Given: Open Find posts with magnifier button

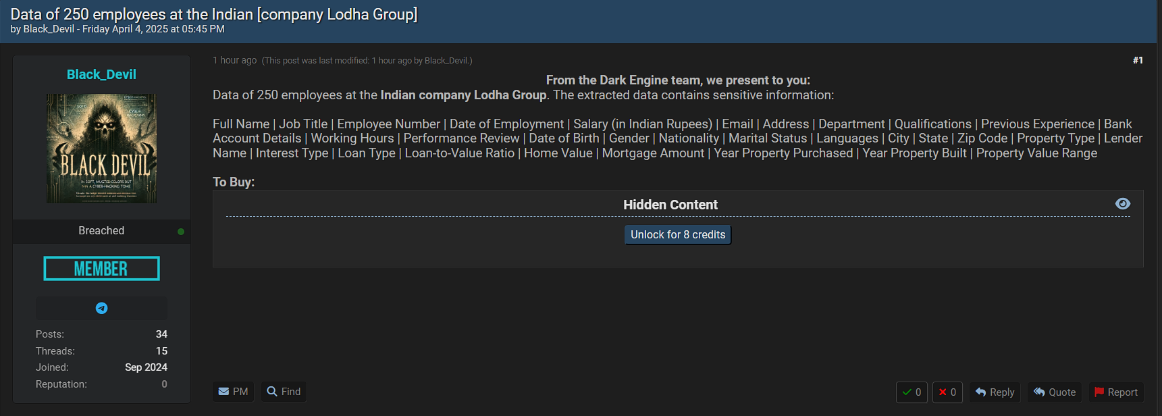Looking at the screenshot, I should click(x=284, y=392).
